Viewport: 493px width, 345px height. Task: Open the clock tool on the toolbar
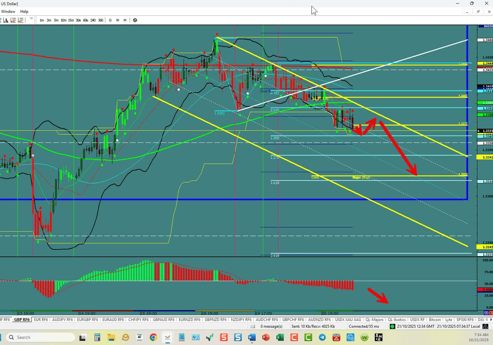pos(135,20)
